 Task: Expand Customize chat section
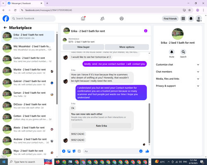[178, 65]
